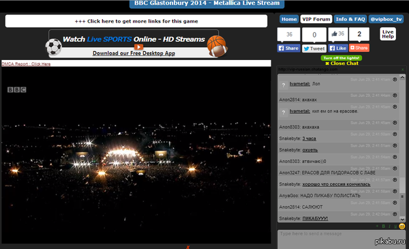Click the reply icon next to Лол message
The image size is (409, 249).
(395, 79)
